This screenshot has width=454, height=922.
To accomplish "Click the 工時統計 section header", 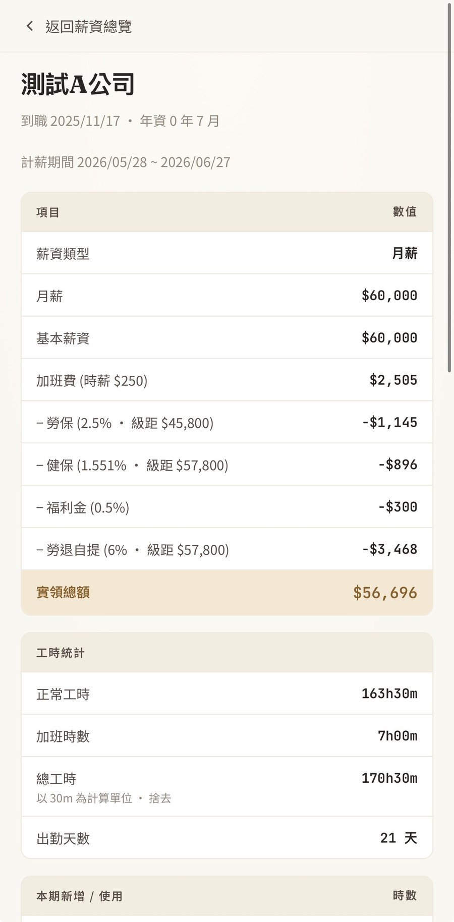I will (x=227, y=653).
